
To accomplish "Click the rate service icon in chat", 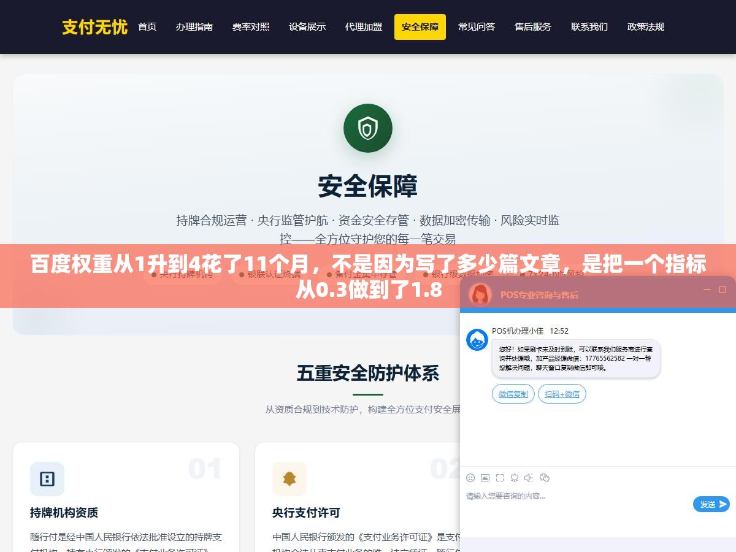I will pos(515,478).
